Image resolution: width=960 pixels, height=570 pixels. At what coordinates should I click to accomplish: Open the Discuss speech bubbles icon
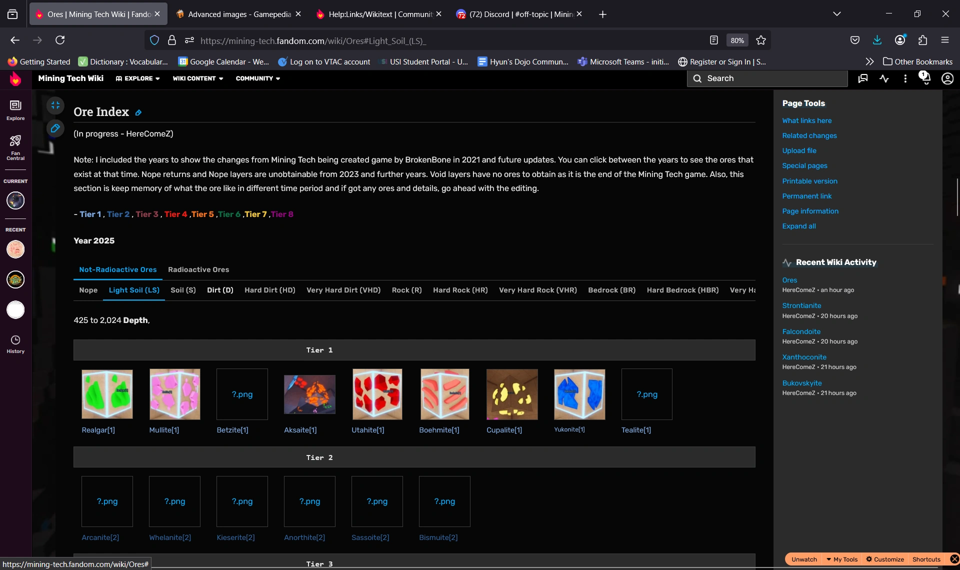pyautogui.click(x=863, y=78)
